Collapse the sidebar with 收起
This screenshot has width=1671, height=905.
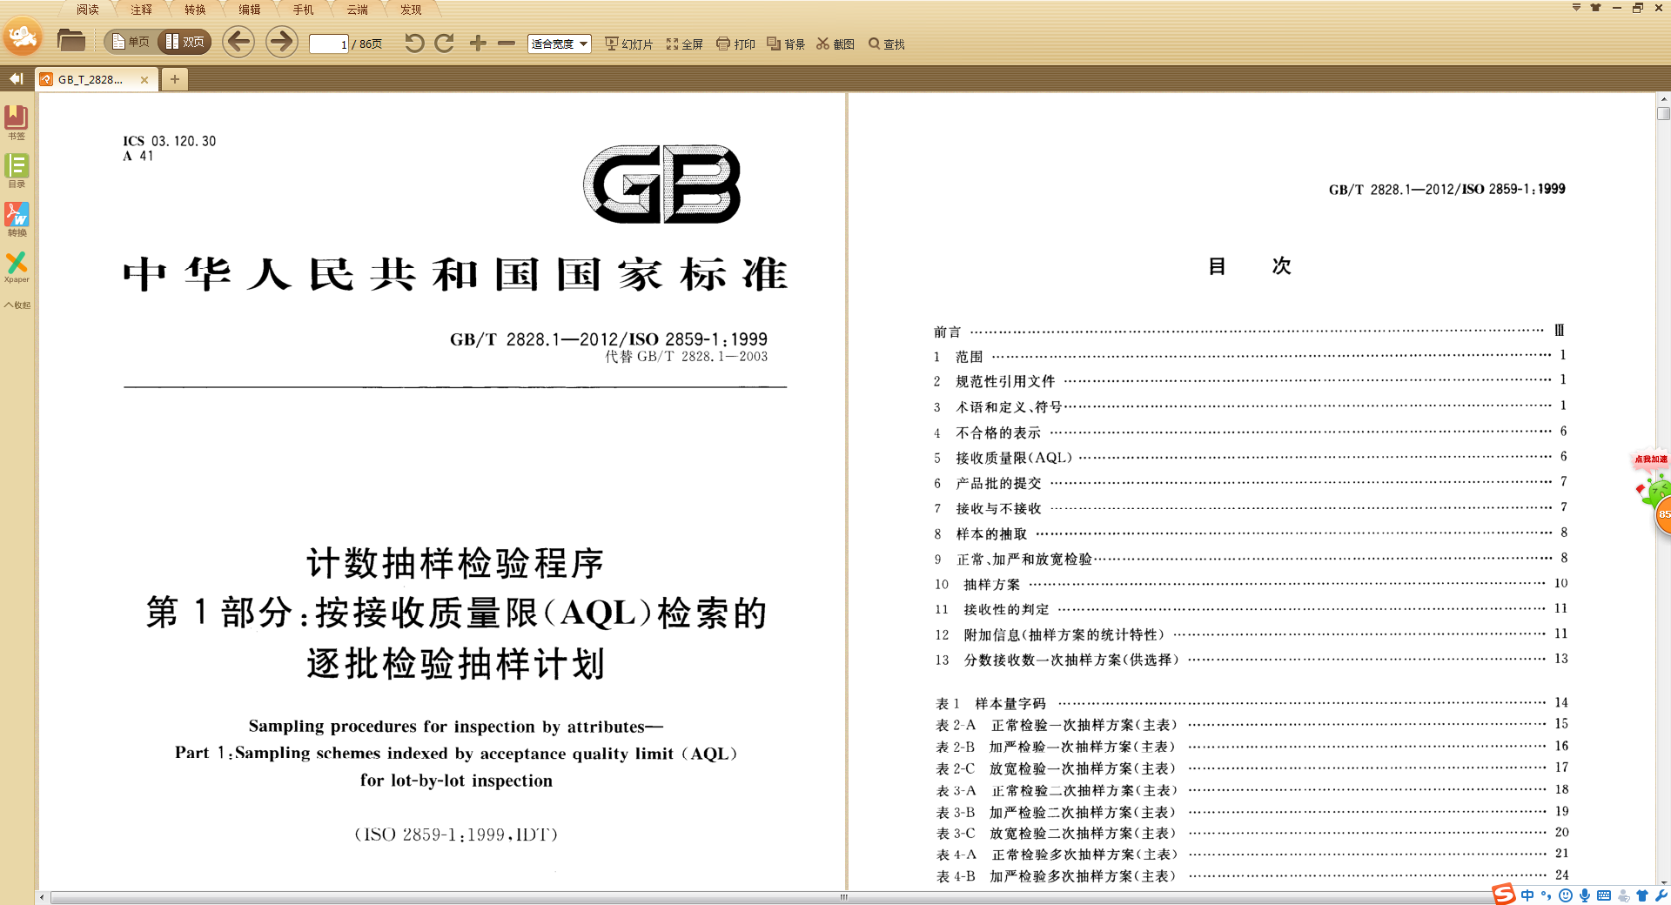coord(17,305)
